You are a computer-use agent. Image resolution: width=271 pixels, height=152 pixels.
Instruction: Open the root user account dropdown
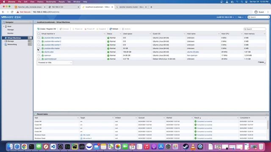225,17
